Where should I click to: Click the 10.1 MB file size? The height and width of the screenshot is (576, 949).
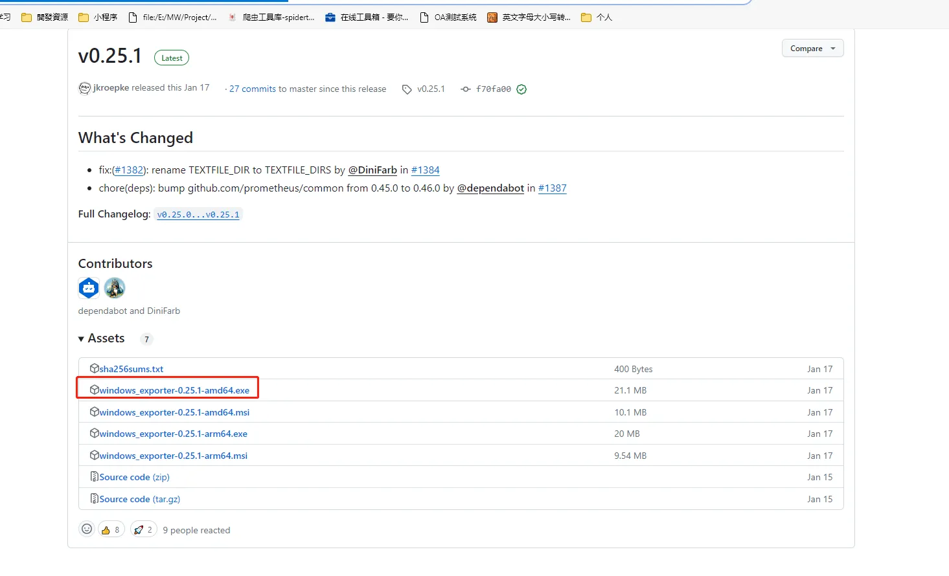(630, 412)
